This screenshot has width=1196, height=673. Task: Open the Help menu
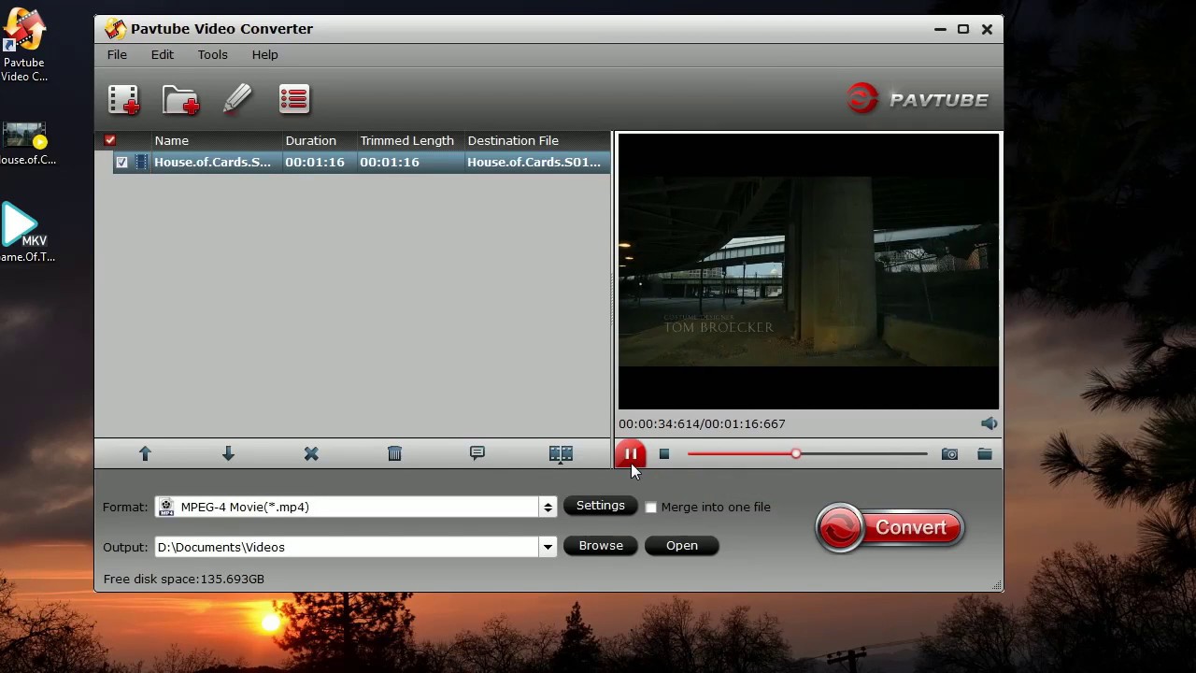pyautogui.click(x=265, y=54)
